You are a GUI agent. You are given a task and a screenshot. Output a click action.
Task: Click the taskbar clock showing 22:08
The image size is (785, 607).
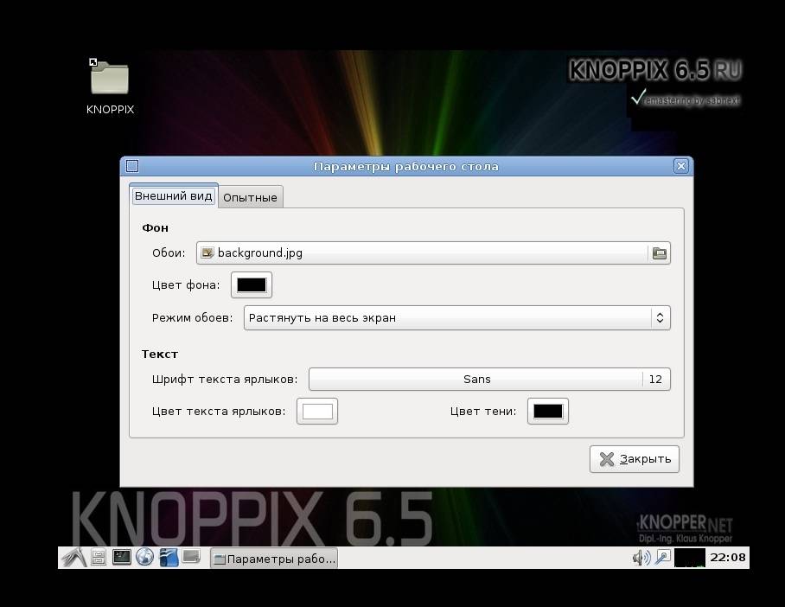click(727, 558)
